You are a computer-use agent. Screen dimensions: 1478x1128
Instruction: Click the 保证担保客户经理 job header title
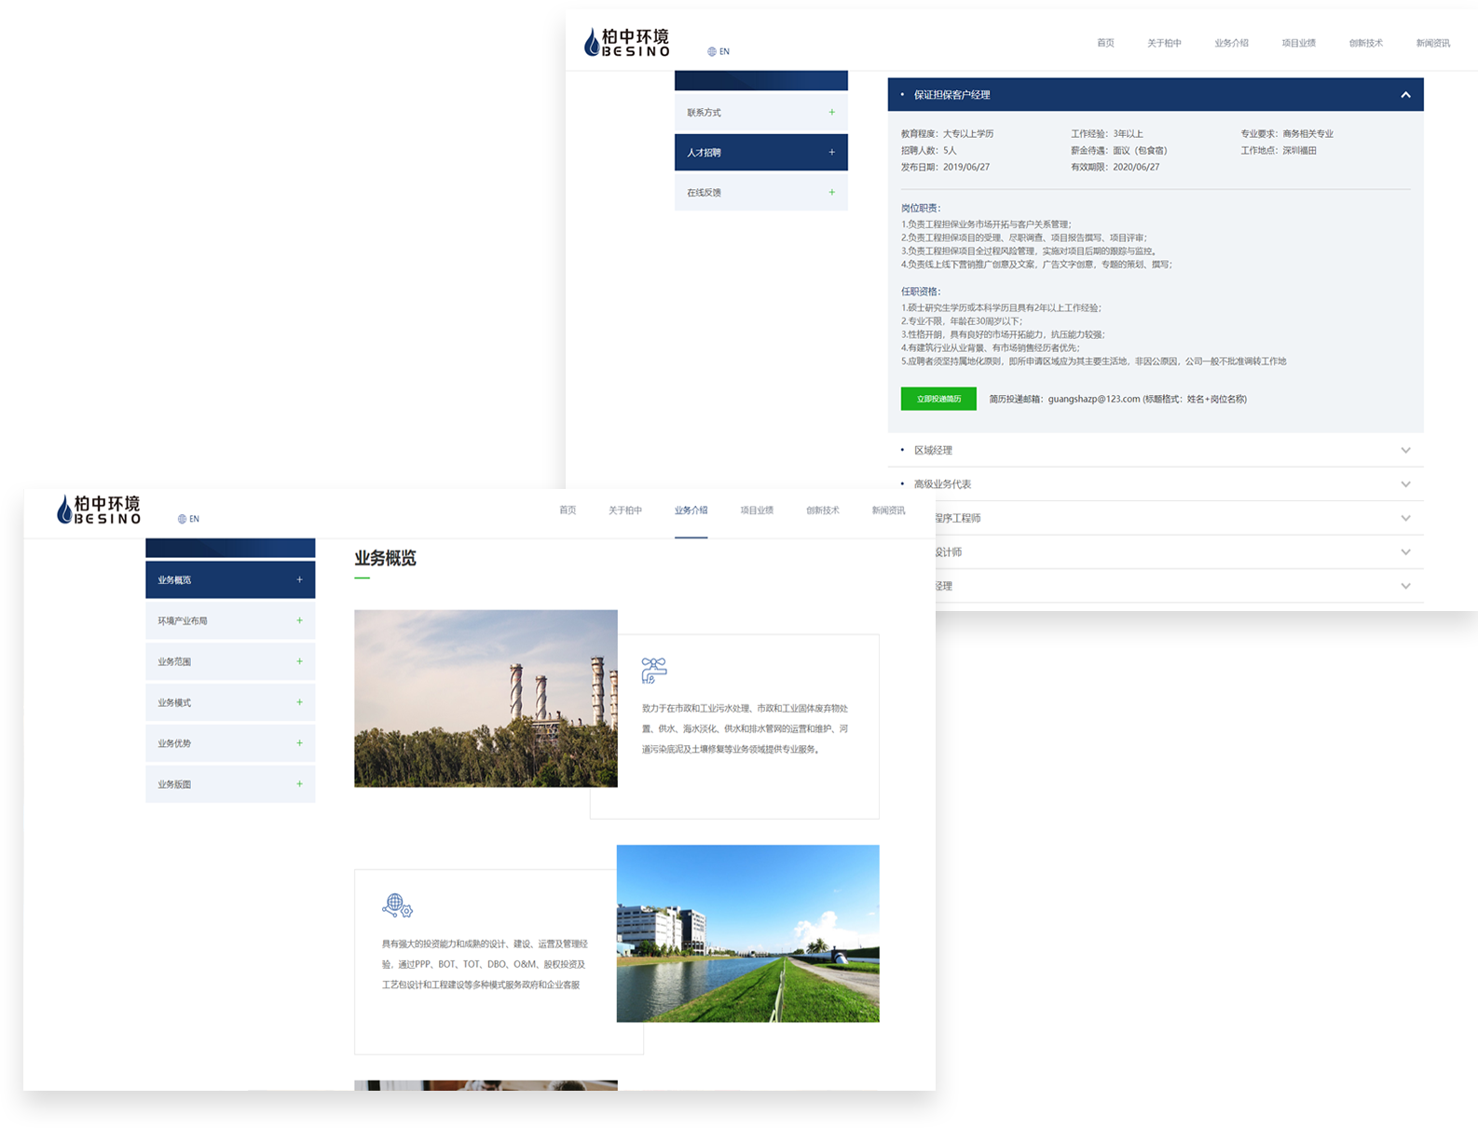951,95
